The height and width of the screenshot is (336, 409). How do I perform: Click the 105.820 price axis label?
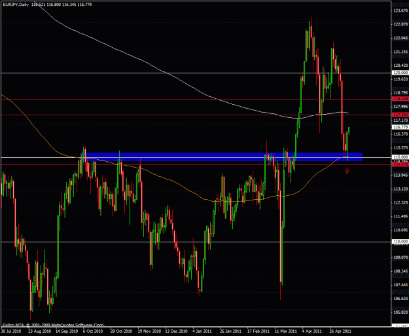(400, 312)
